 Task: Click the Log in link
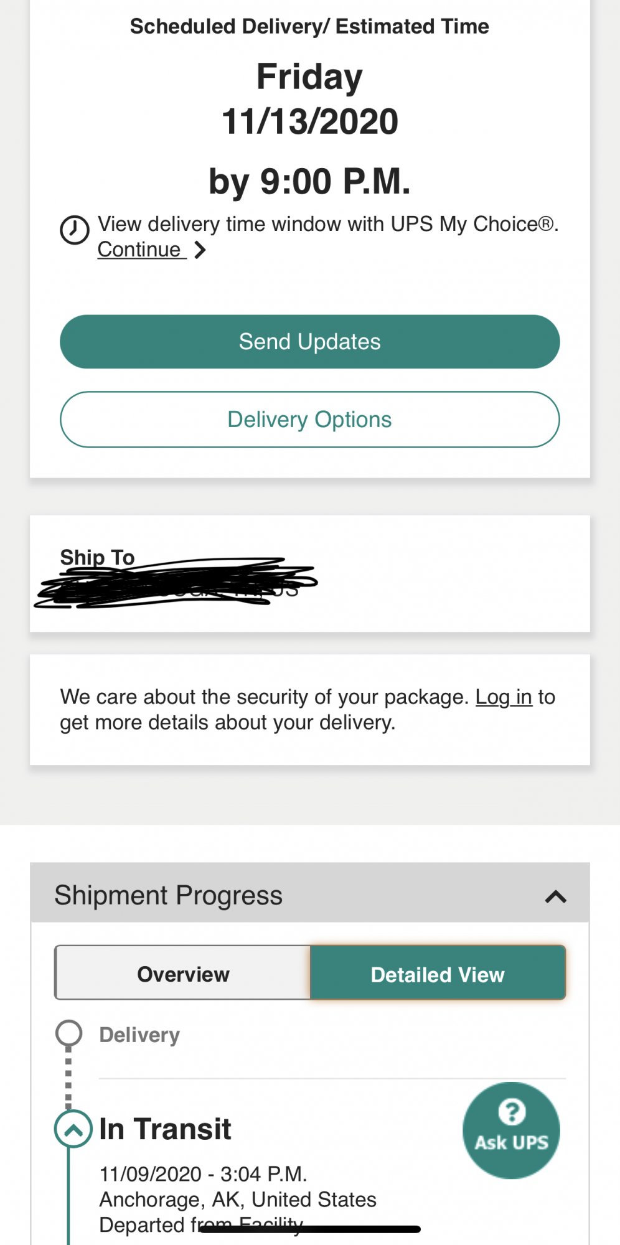[x=503, y=697]
